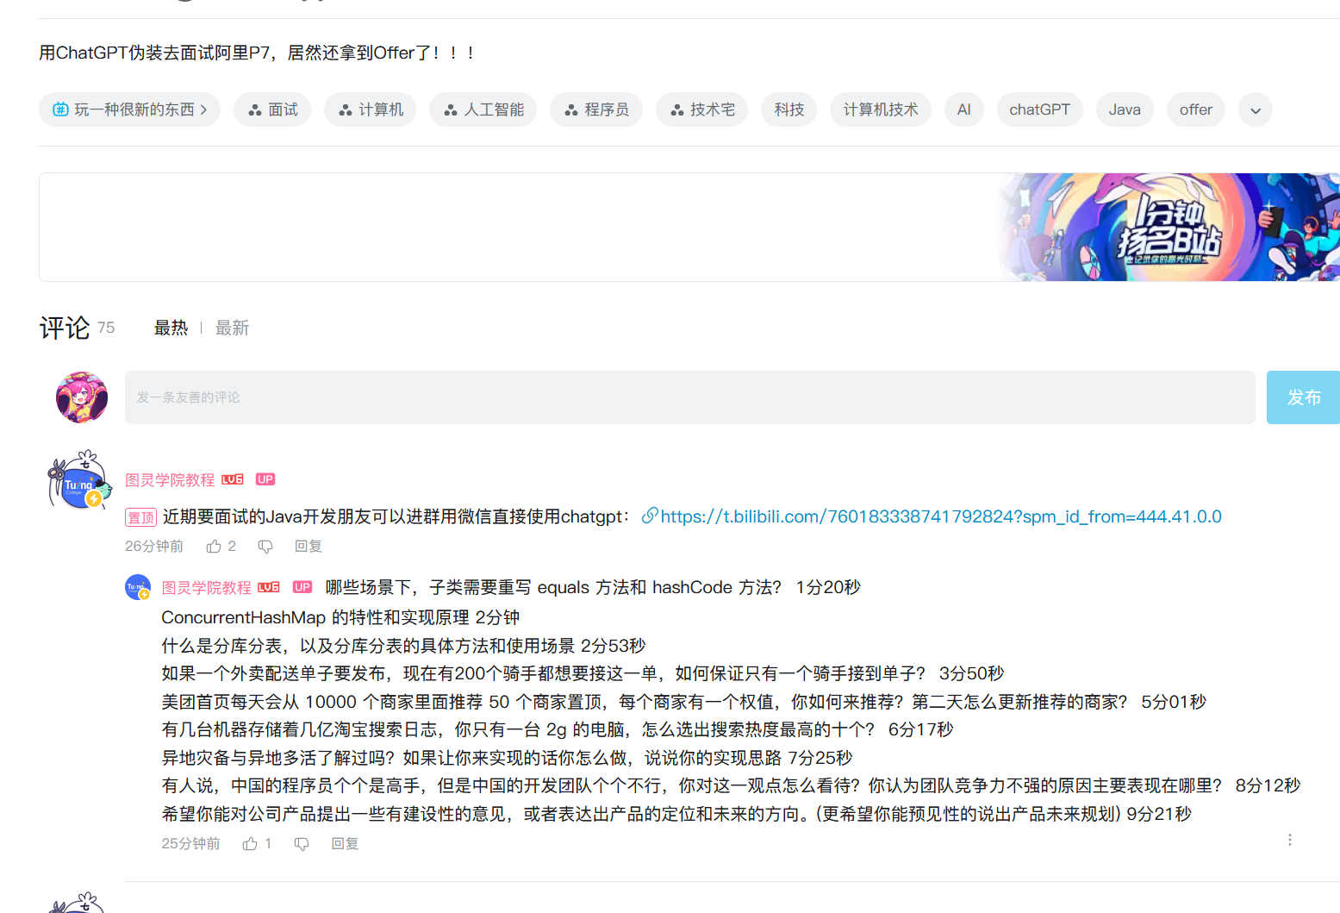Click your profile avatar beside comment box

(82, 397)
